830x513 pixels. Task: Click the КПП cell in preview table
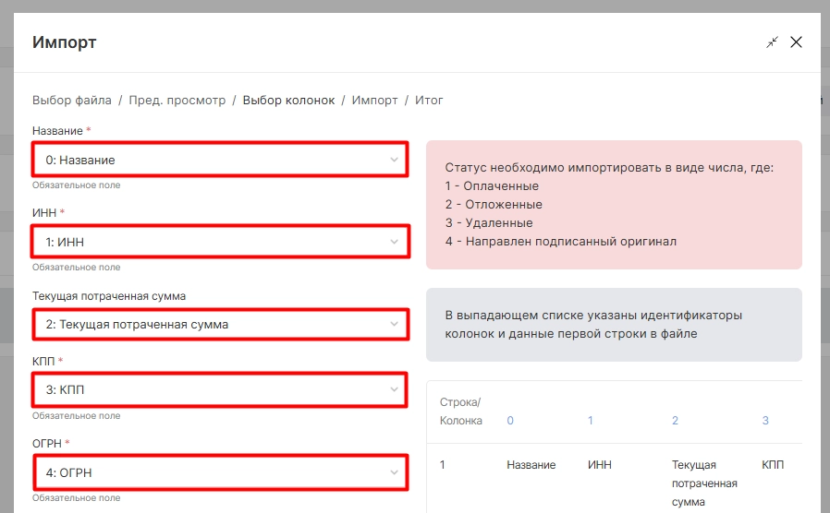pos(773,465)
